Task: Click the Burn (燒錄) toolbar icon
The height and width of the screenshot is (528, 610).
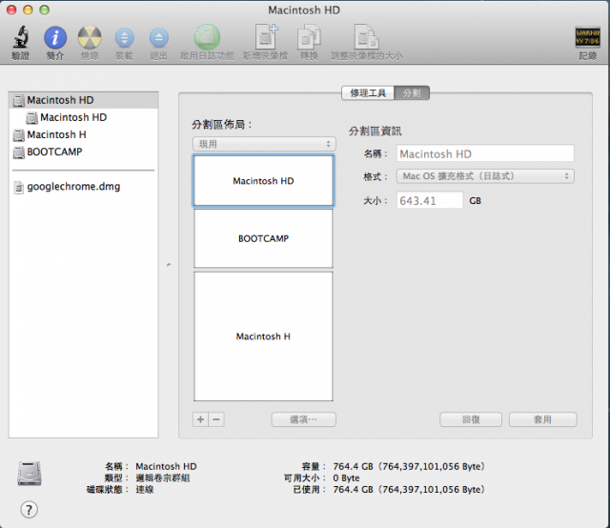Action: 90,38
